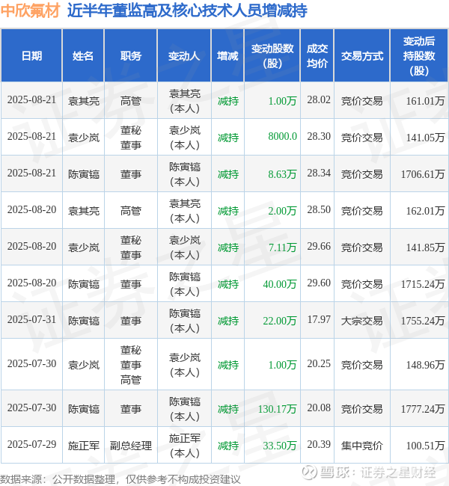Image resolution: width=449 pixels, height=486 pixels.
Task: Click 减持 in the 2025-07-31 row
Action: tap(228, 321)
